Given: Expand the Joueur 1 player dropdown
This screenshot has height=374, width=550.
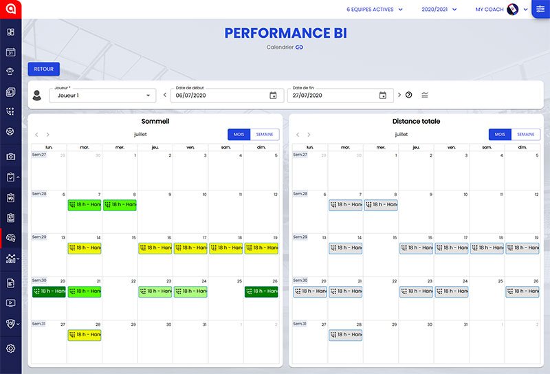Looking at the screenshot, I should [x=148, y=96].
